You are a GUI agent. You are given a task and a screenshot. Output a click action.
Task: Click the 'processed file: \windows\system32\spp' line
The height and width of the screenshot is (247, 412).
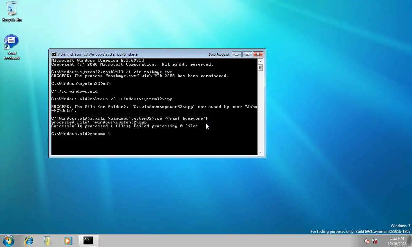[99, 122]
